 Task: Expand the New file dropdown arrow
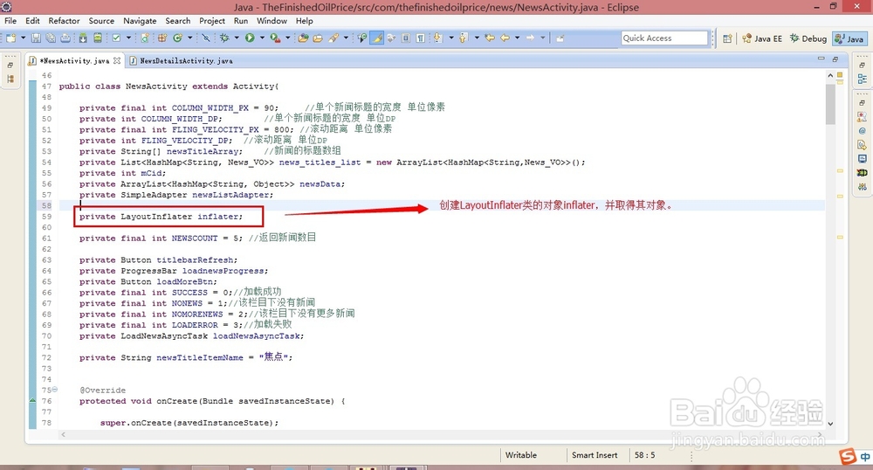24,38
